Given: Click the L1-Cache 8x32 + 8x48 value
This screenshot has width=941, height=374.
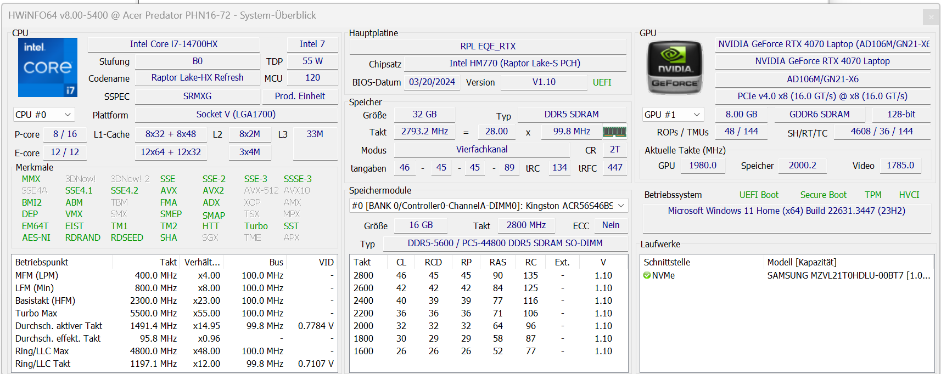Looking at the screenshot, I should coord(171,134).
